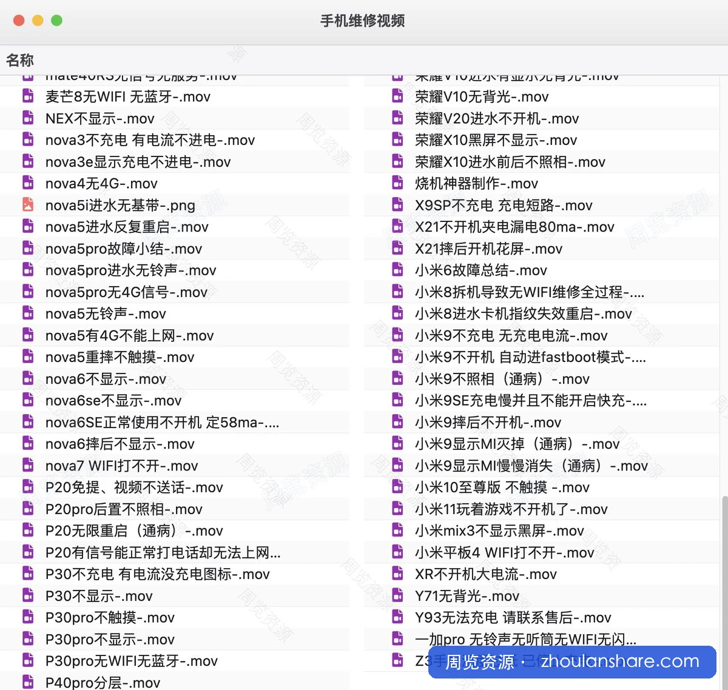Click the icon for XR不开机大电流-.mov

tap(397, 574)
